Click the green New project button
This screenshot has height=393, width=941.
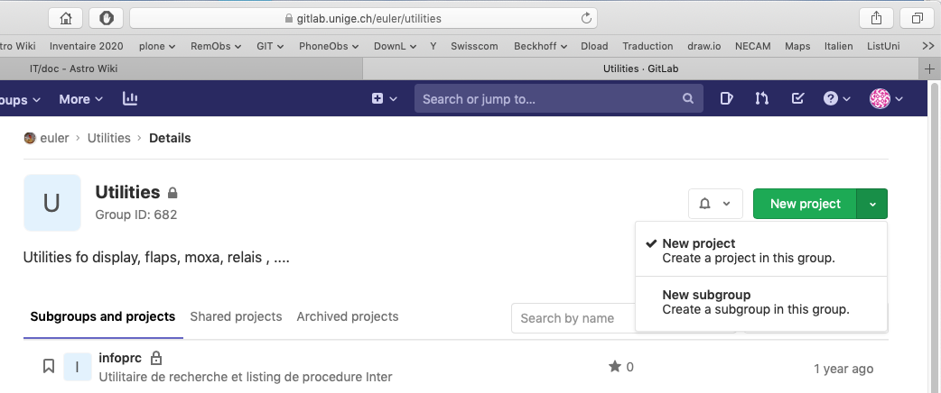click(x=805, y=204)
